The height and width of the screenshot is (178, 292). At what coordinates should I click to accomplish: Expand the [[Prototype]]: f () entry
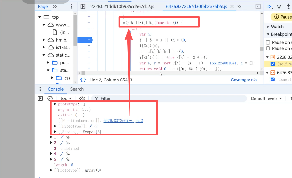pyautogui.click(x=55, y=126)
